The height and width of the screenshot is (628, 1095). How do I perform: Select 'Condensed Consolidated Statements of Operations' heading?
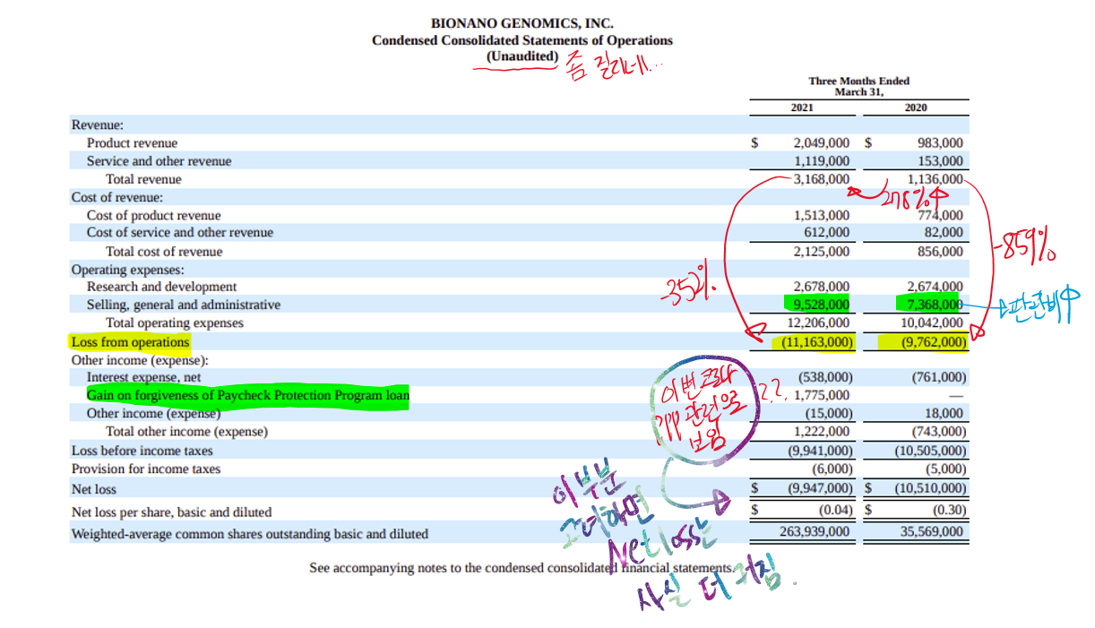(522, 40)
